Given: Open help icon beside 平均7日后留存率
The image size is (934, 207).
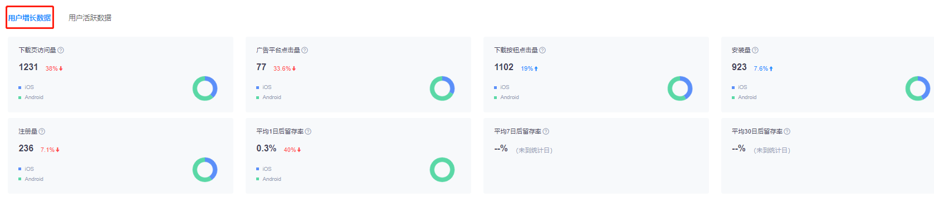Looking at the screenshot, I should point(546,131).
